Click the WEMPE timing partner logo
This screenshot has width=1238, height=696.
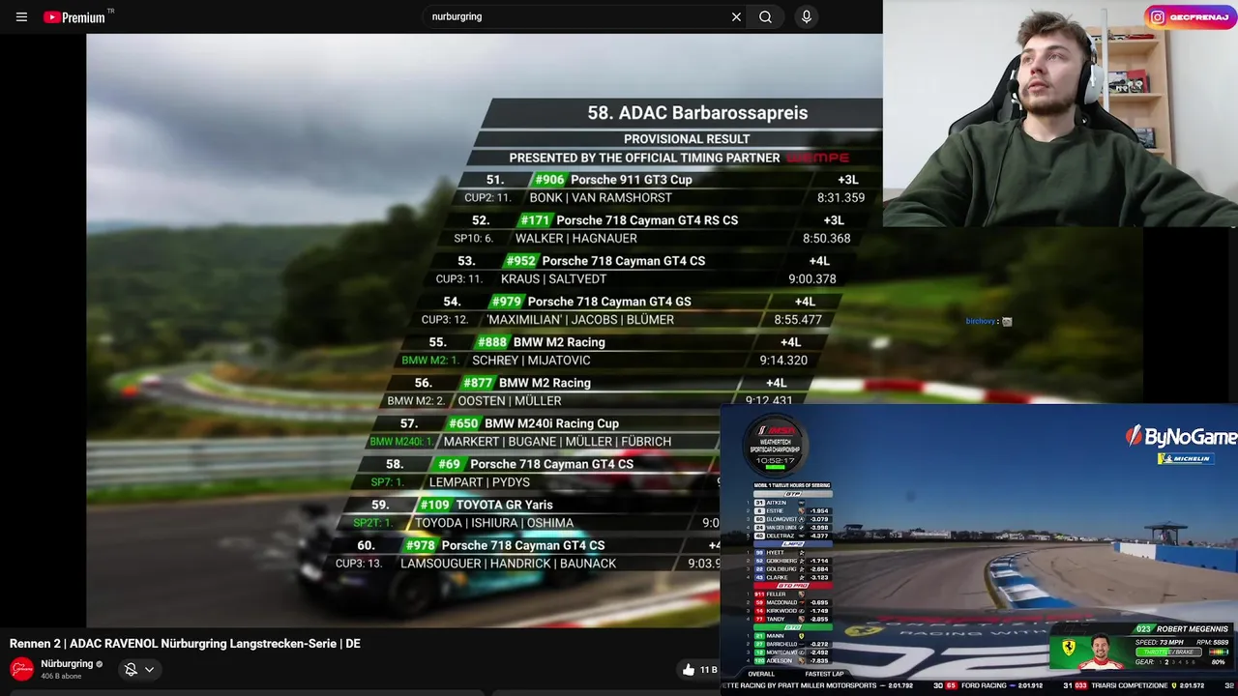coord(818,158)
